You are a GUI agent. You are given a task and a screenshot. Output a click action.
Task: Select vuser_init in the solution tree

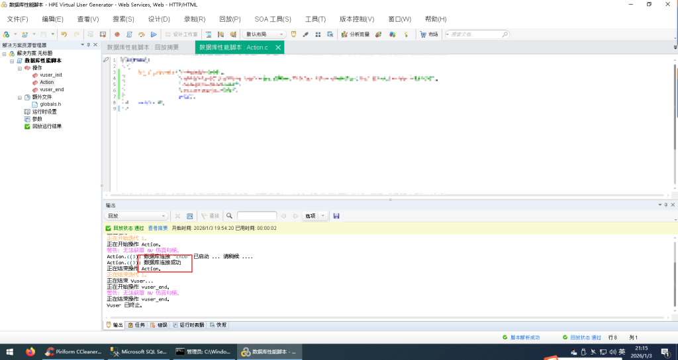coord(50,75)
